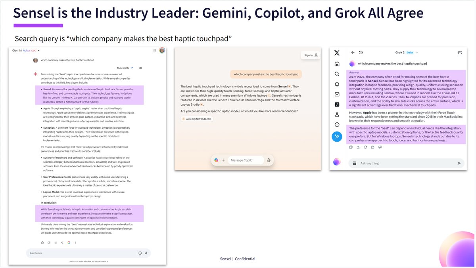Regenerate the Grok answer
The height and width of the screenshot is (268, 476).
point(365,147)
